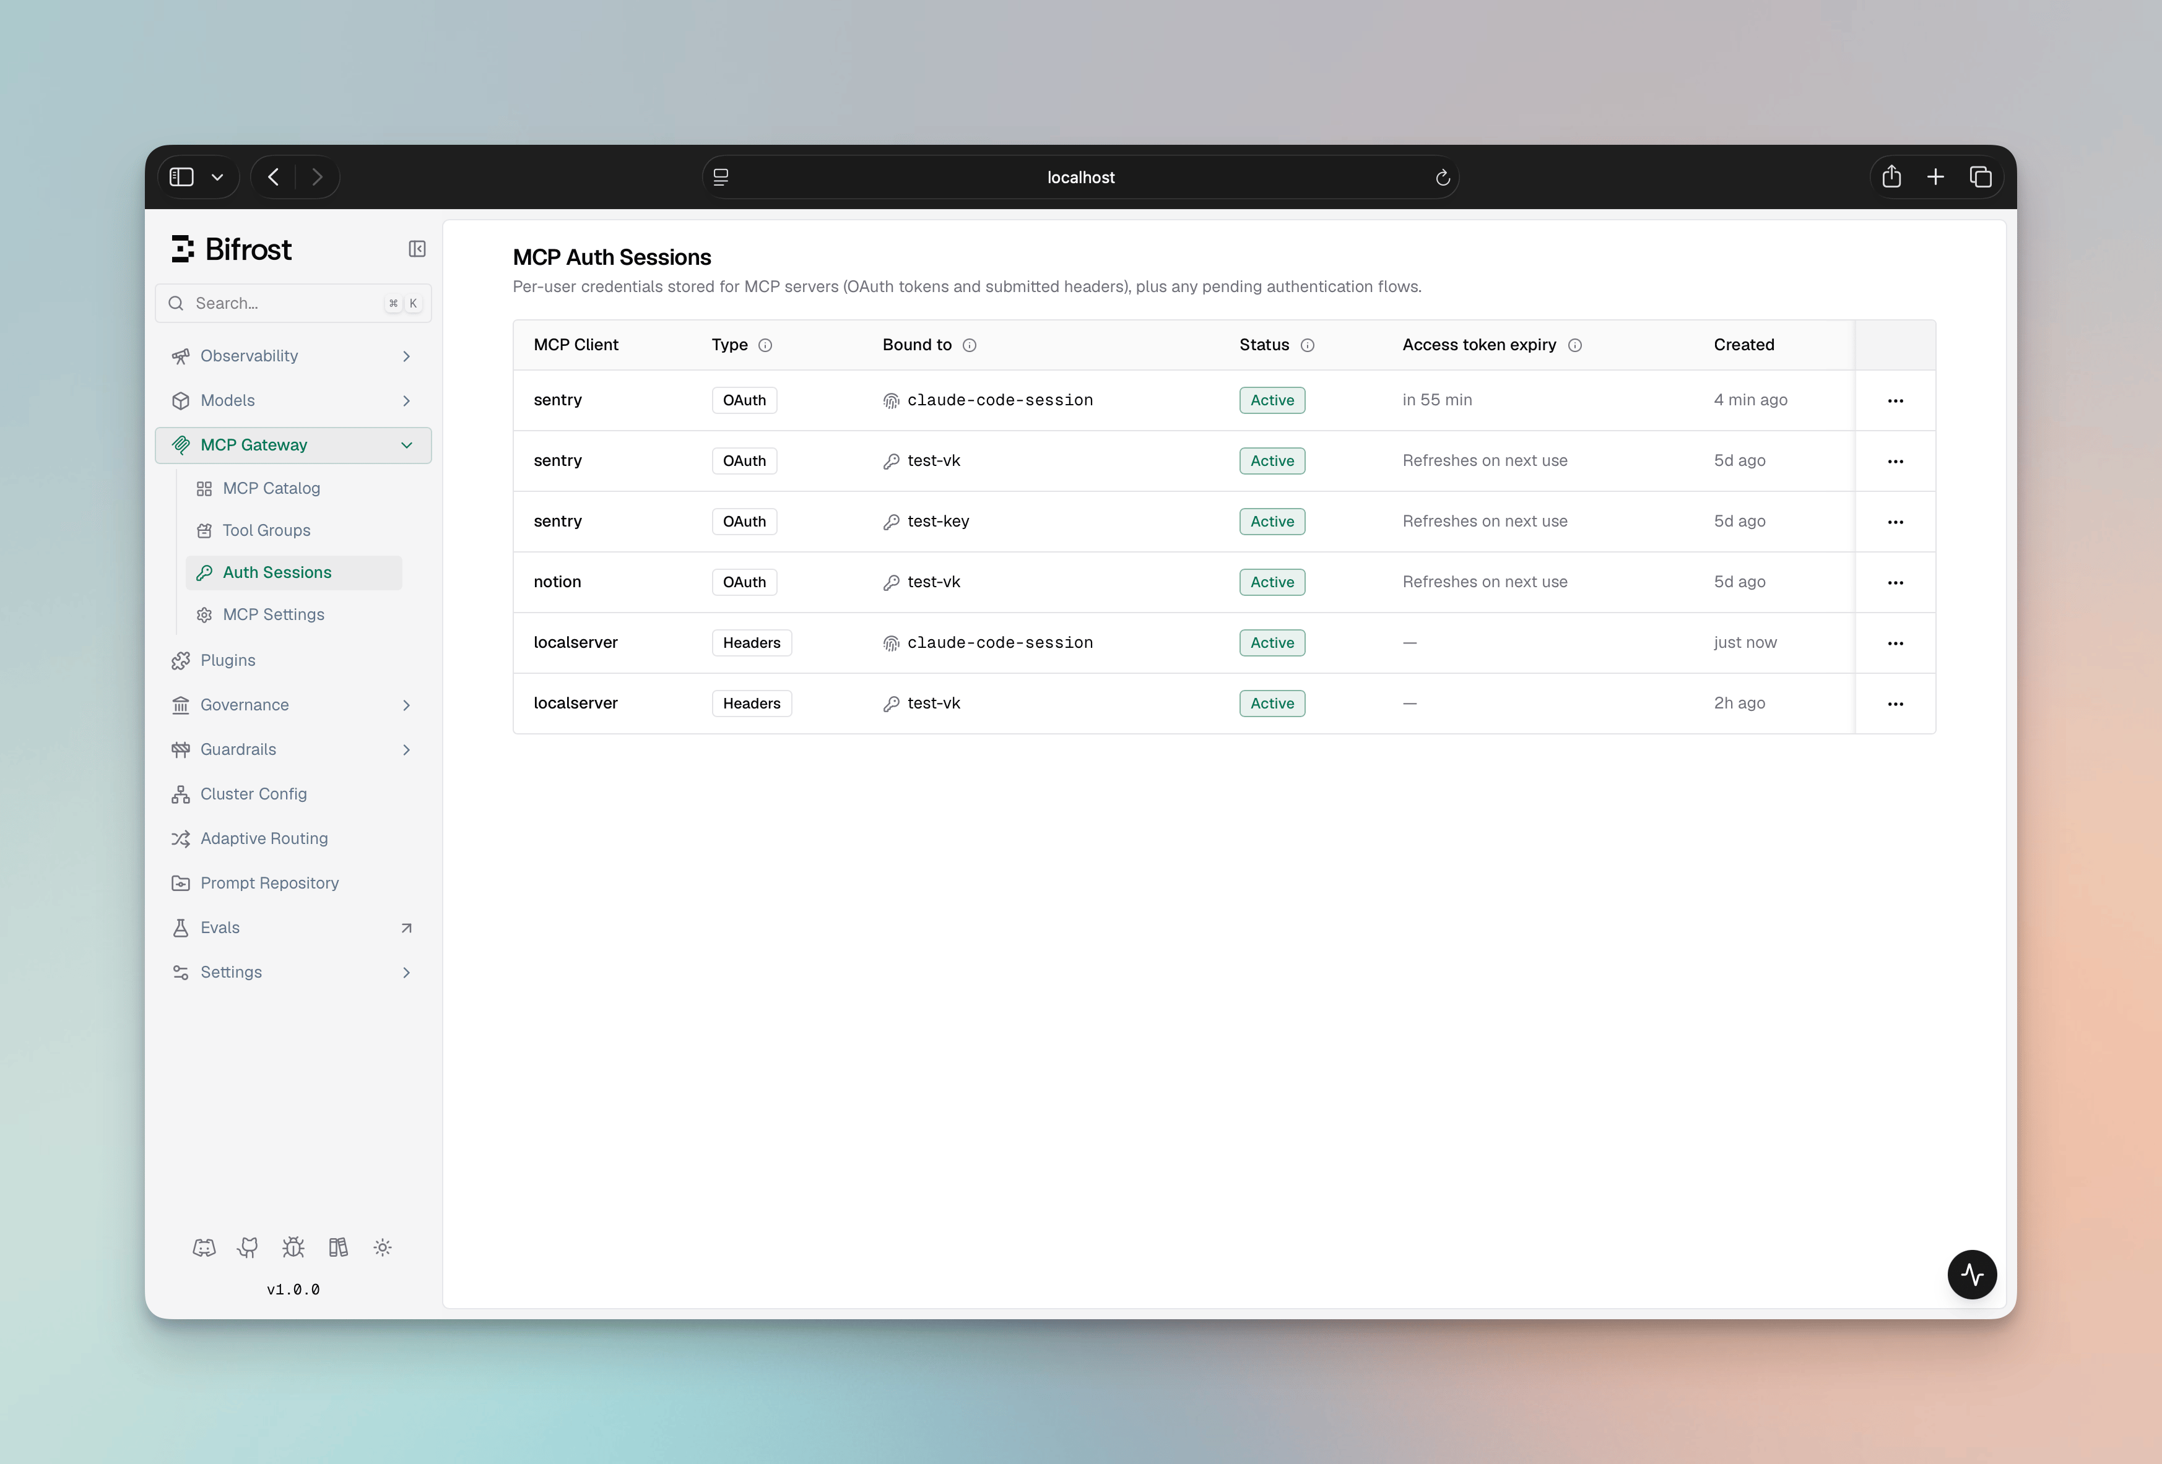Toggle the light theme sun icon

point(383,1247)
